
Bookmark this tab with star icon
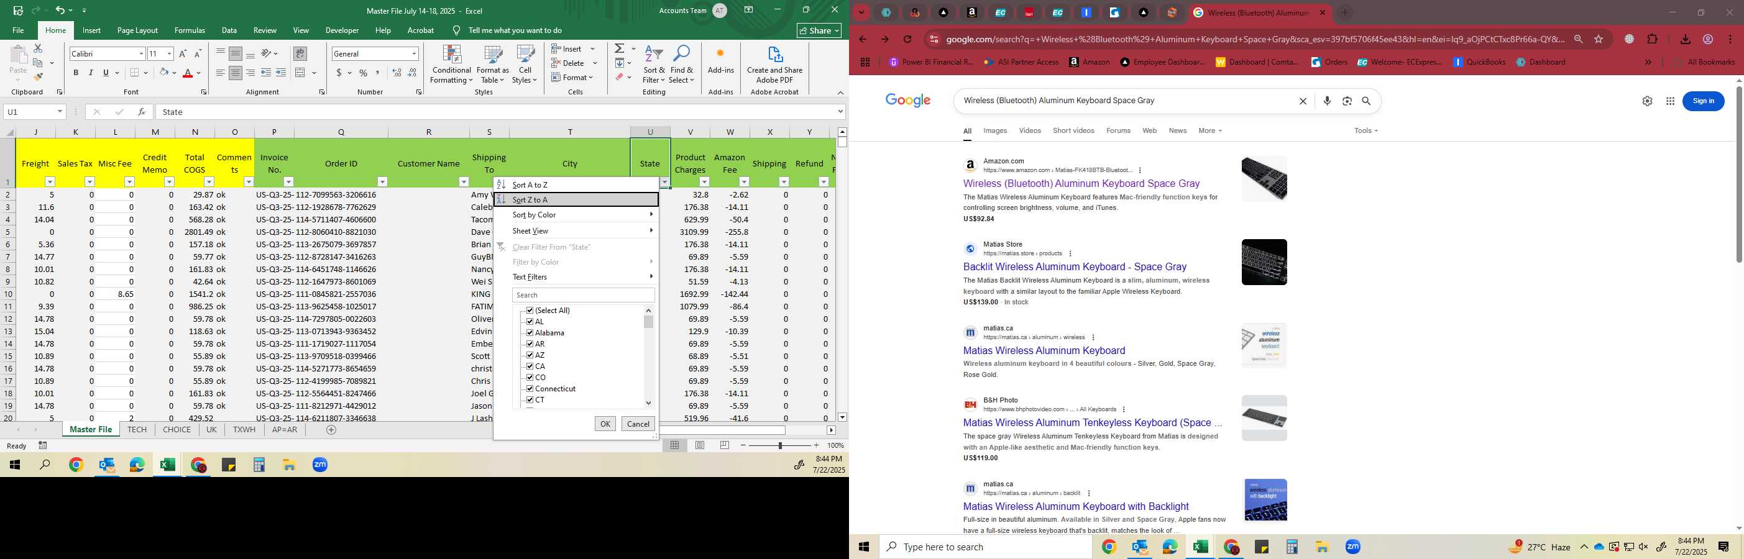[x=1599, y=39]
